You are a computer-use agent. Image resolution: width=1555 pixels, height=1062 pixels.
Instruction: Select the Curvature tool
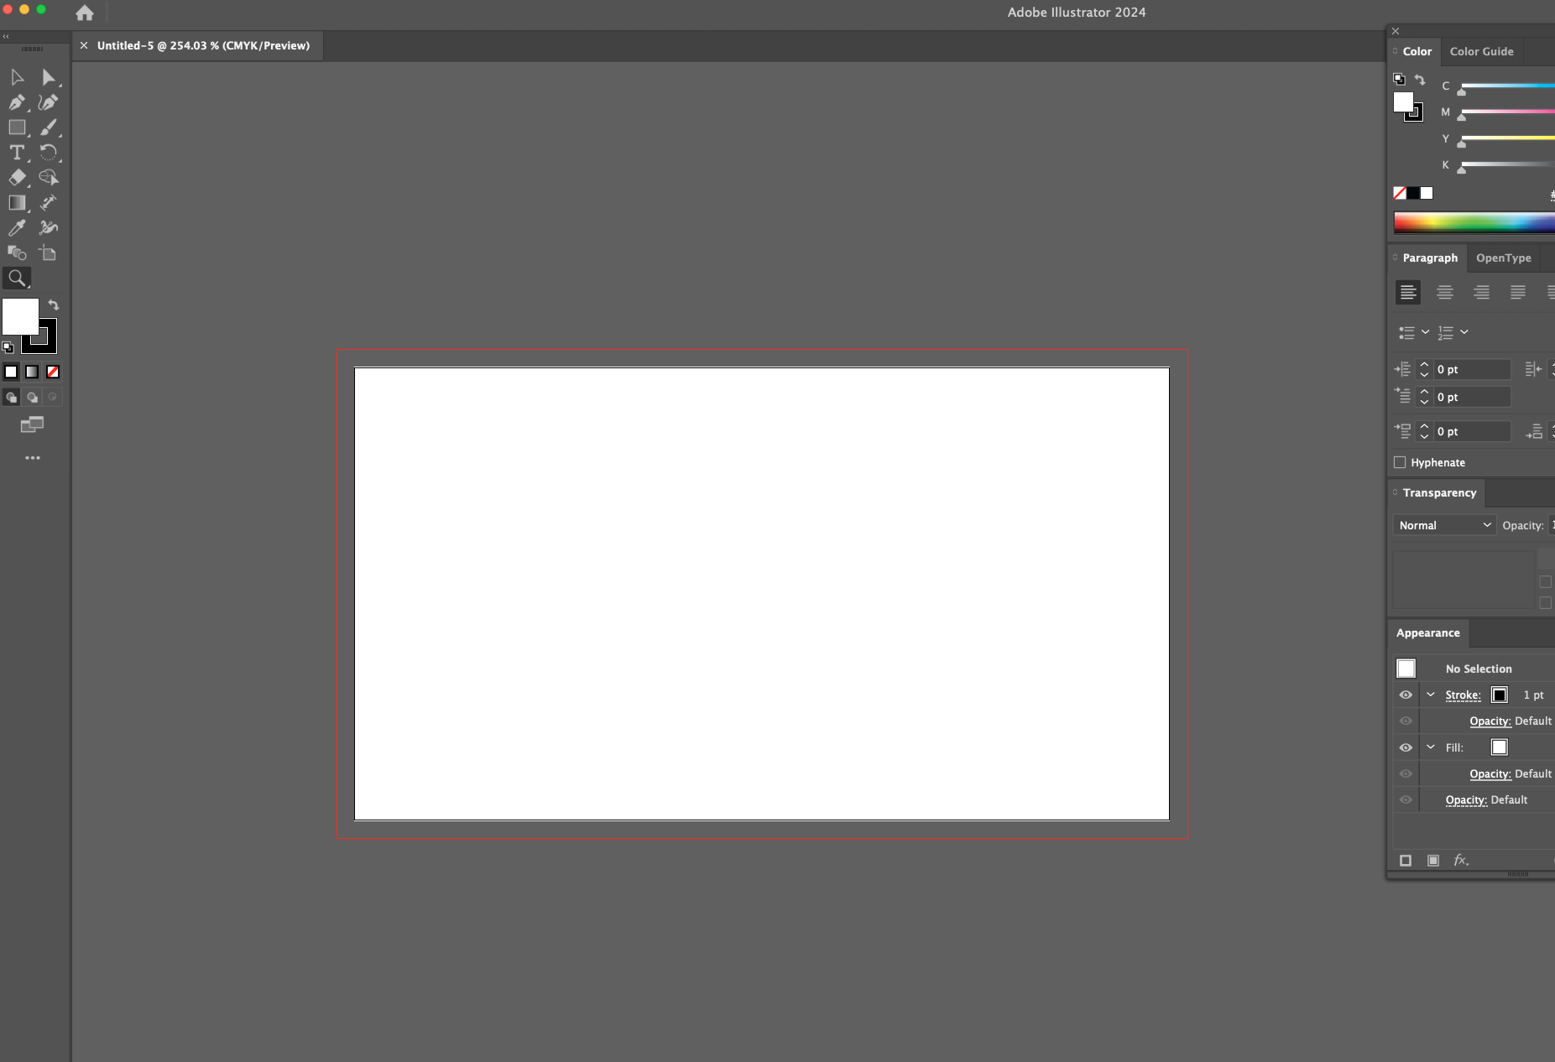[49, 102]
